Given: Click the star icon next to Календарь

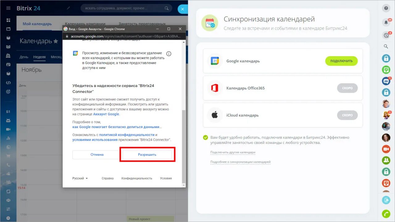Looking at the screenshot, I should coord(56,41).
